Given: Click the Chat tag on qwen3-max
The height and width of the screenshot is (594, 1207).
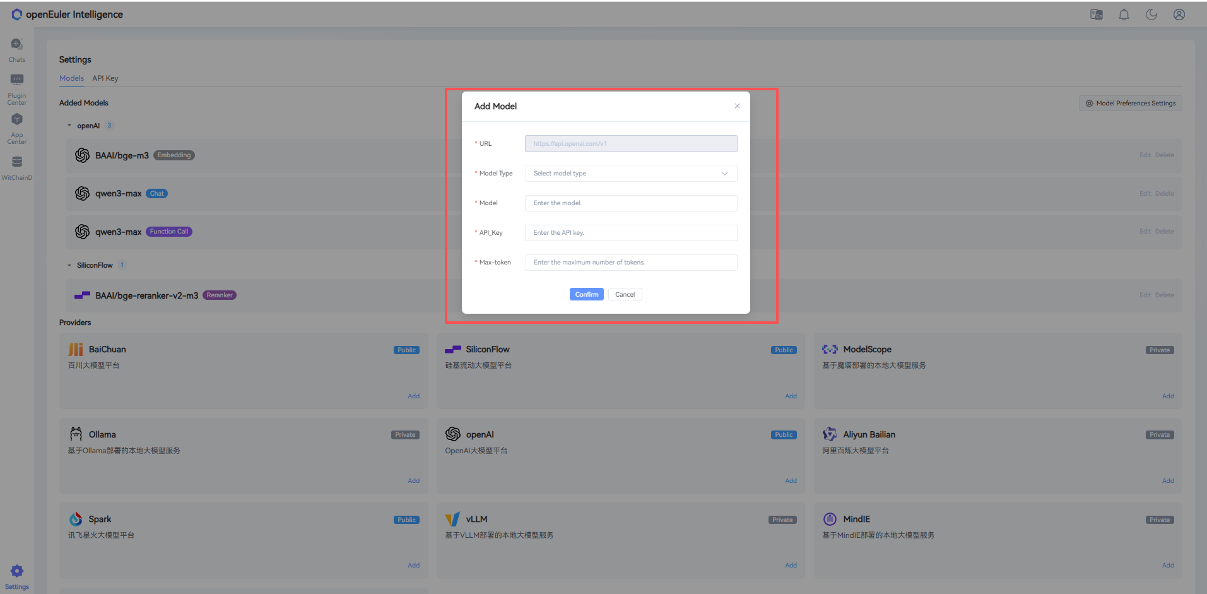Looking at the screenshot, I should click(157, 194).
